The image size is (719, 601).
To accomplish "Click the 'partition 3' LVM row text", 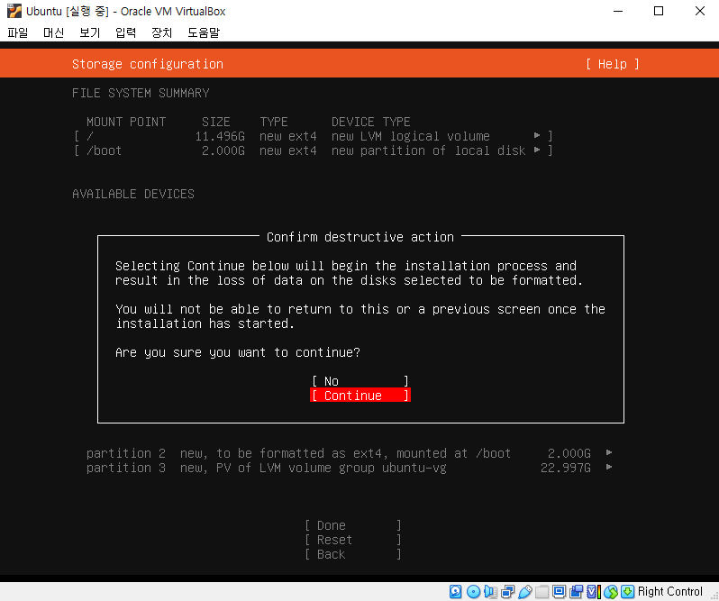I will (266, 468).
